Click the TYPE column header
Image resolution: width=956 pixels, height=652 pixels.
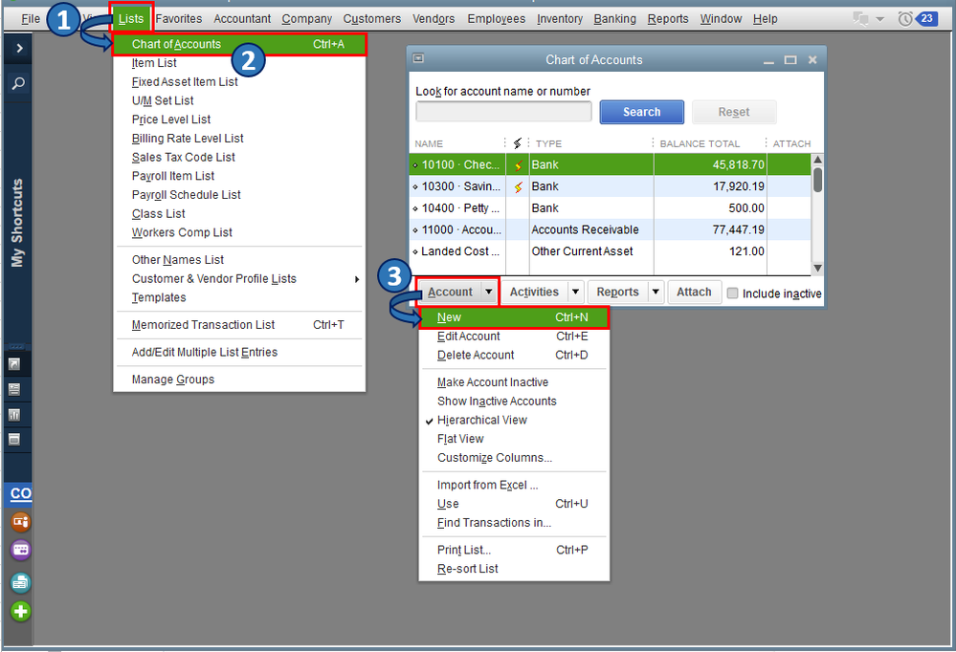548,143
